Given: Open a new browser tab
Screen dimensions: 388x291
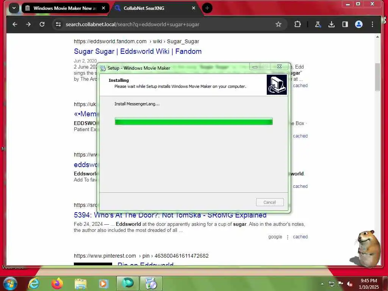Looking at the screenshot, I should click(x=207, y=8).
